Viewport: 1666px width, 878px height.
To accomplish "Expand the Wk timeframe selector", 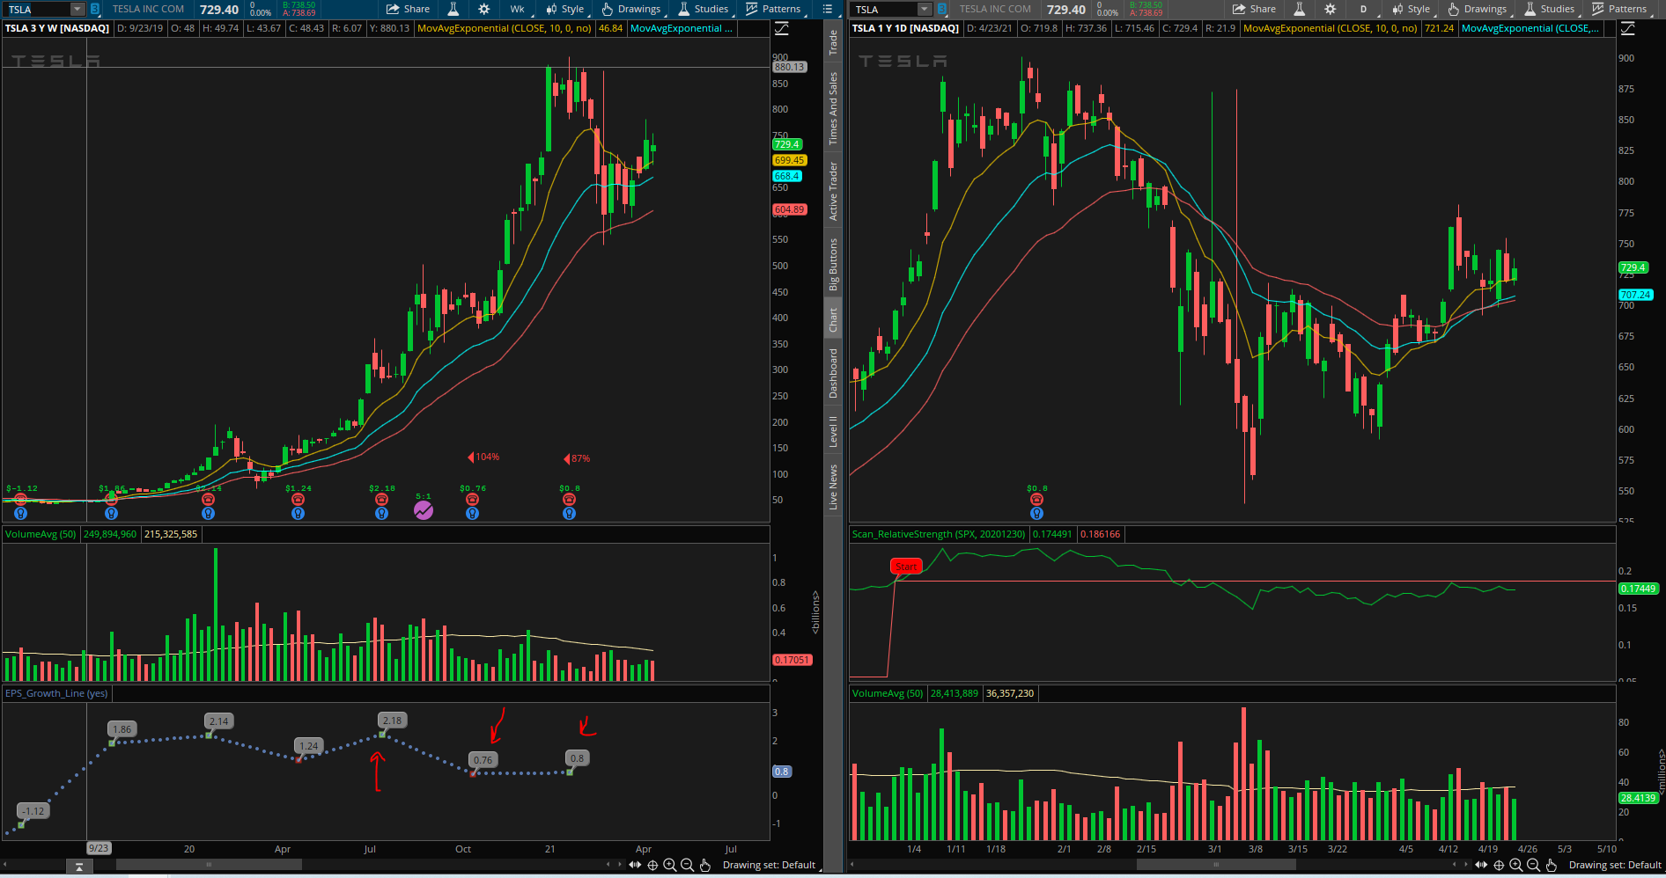I will point(518,9).
